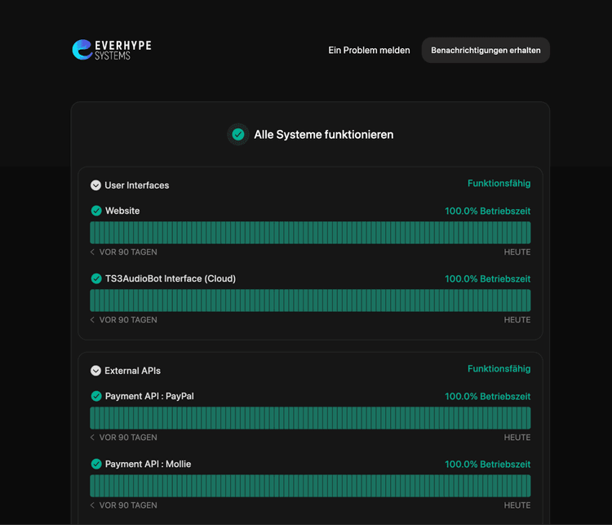This screenshot has height=525, width=612.
Task: Click the Website 100.0% Betriebszeit label
Action: pos(487,211)
